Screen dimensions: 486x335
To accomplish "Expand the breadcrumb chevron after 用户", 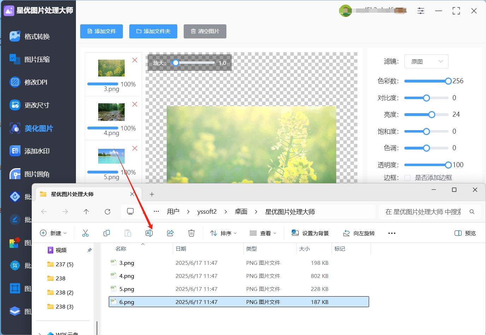I will 188,212.
